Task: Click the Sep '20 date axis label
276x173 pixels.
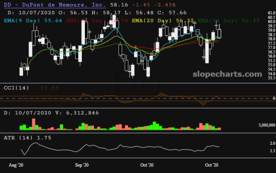Action: click(82, 165)
